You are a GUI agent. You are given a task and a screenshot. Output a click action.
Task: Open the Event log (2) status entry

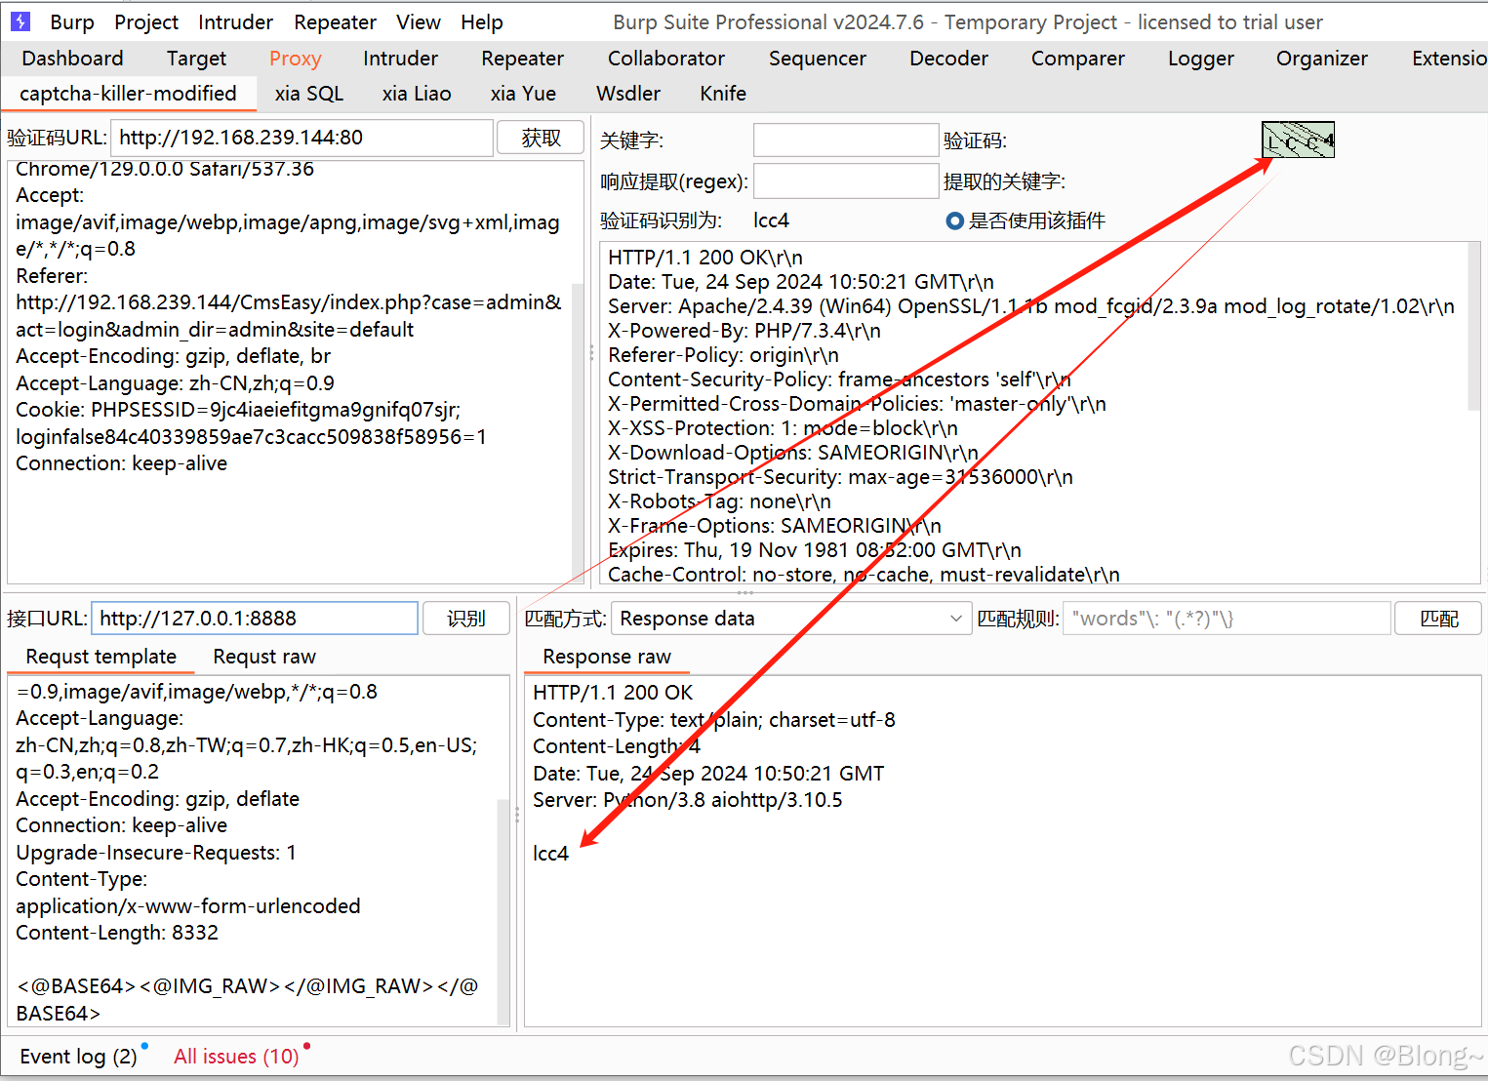[78, 1057]
